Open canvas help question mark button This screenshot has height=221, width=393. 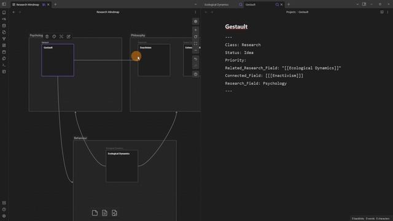(x=196, y=74)
